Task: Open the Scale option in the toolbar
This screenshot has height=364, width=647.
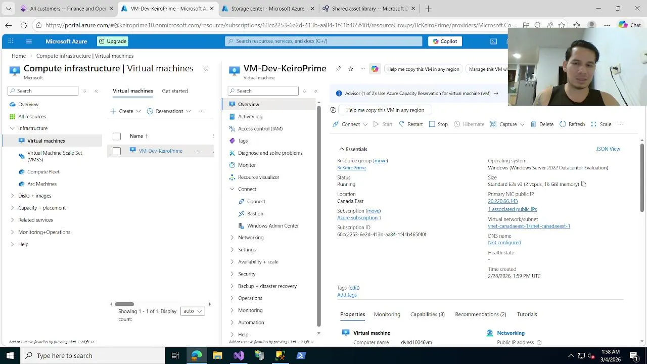Action: point(601,124)
